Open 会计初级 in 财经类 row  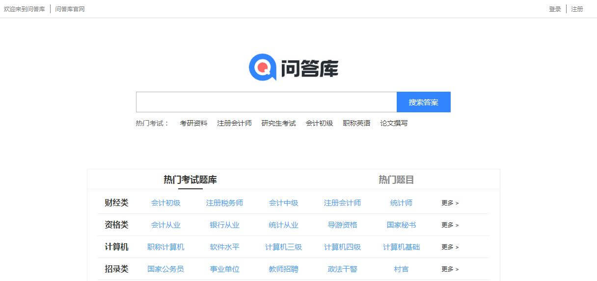[x=165, y=203]
